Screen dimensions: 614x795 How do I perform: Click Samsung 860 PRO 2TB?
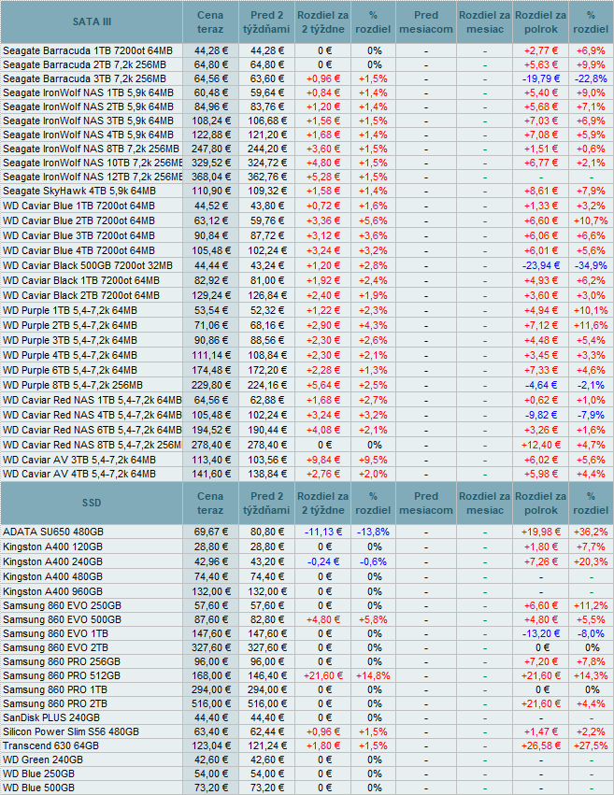(55, 704)
